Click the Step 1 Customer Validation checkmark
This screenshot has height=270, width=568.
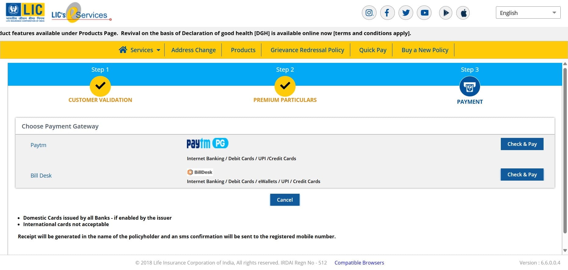[x=100, y=86]
